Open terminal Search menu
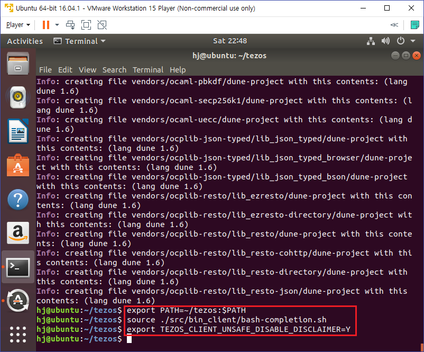 (114, 70)
